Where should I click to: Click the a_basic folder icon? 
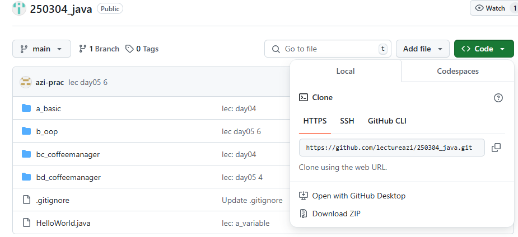point(26,108)
